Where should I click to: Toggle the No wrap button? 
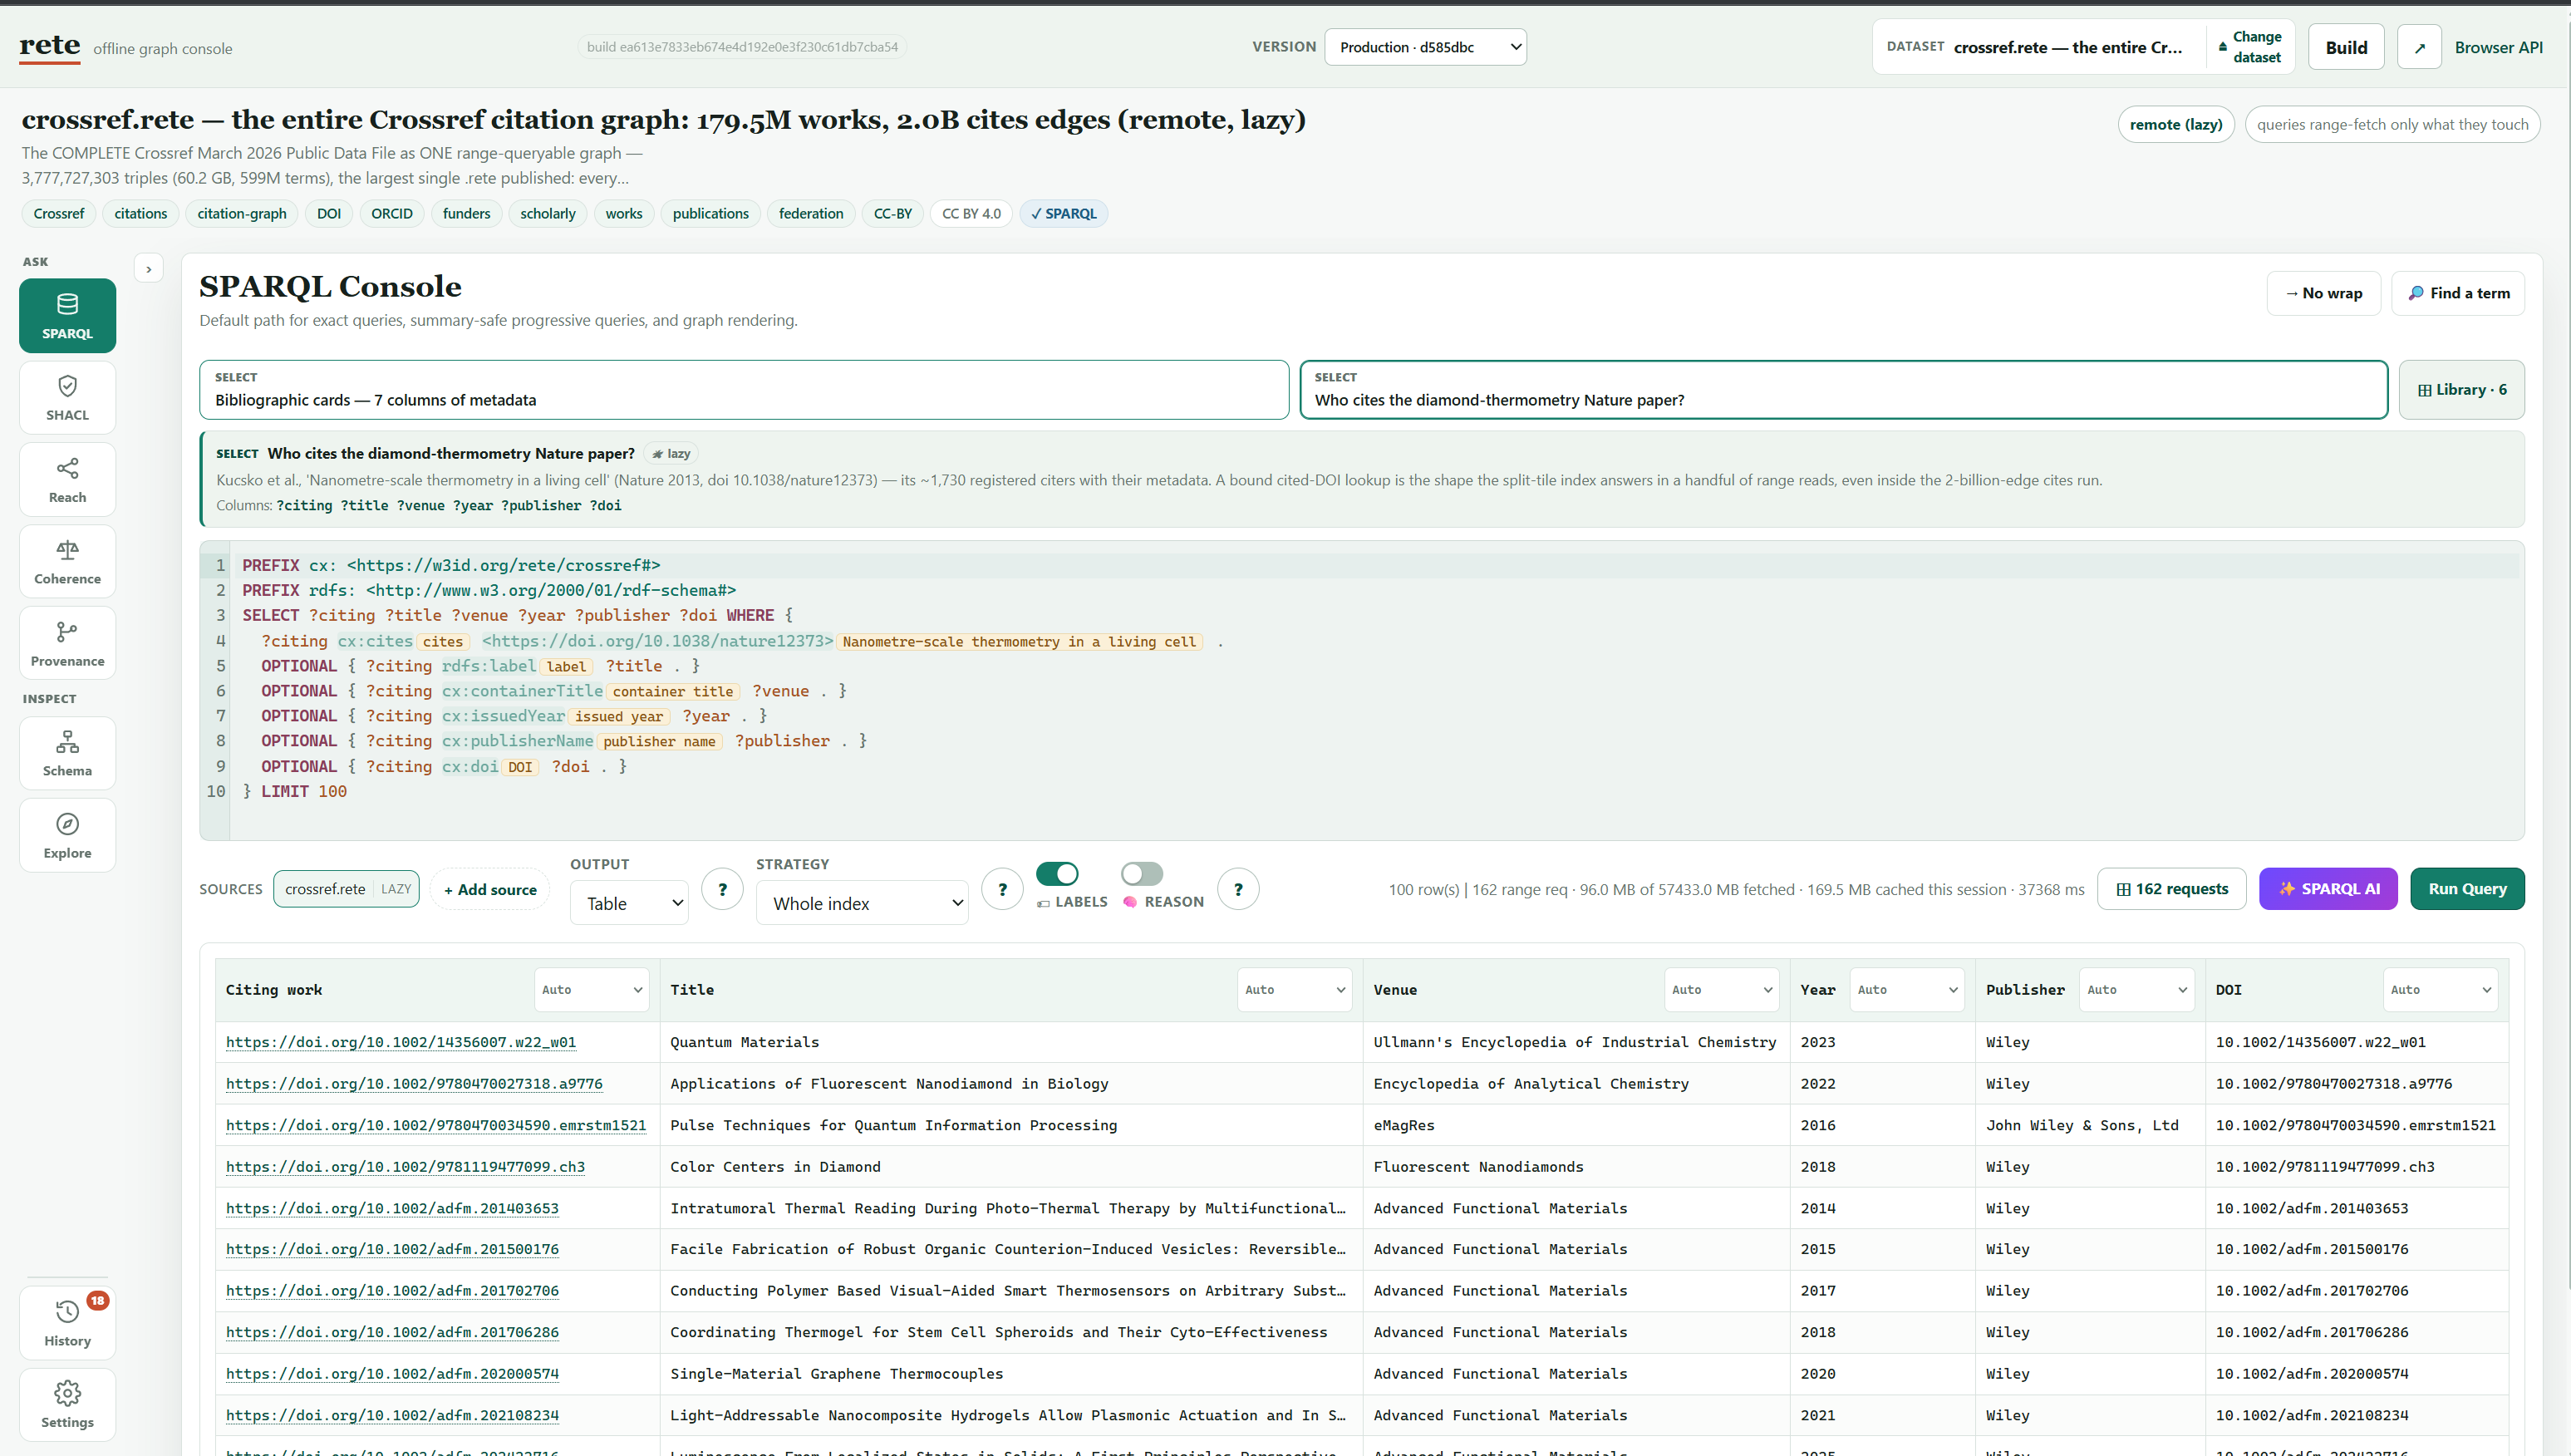pyautogui.click(x=2323, y=293)
